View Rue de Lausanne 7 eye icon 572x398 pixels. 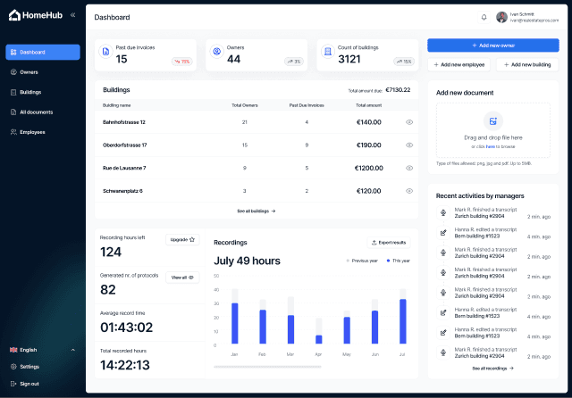pos(409,169)
